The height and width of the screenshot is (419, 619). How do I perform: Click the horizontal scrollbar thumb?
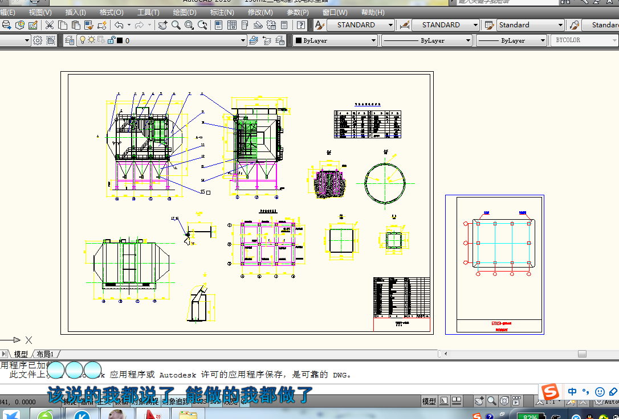pyautogui.click(x=582, y=354)
